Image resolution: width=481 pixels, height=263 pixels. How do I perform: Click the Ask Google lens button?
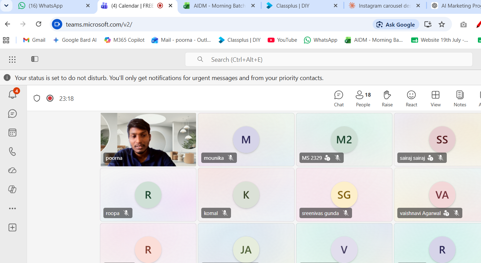coord(396,25)
